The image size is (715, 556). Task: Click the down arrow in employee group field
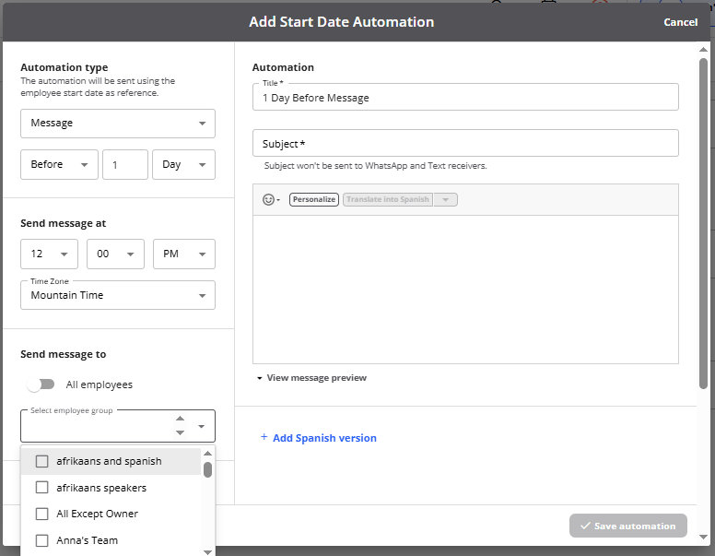pyautogui.click(x=180, y=432)
